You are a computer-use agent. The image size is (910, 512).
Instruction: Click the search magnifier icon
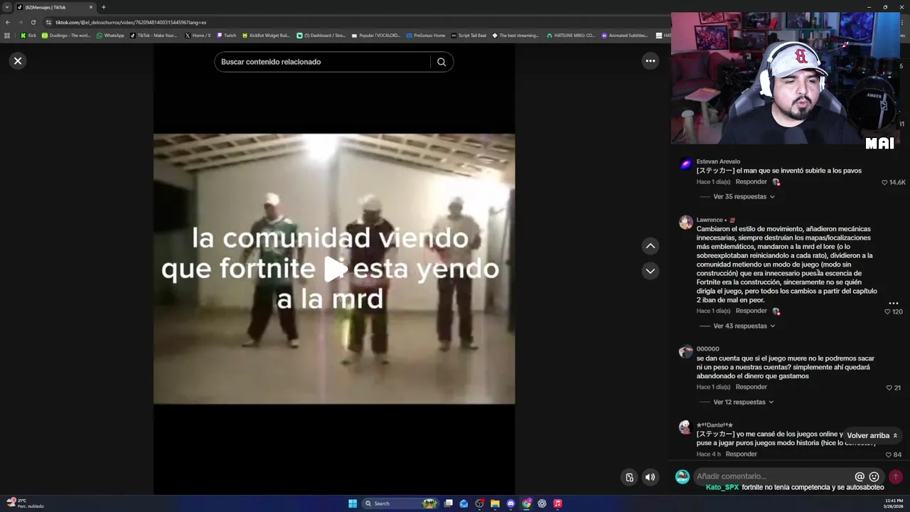[441, 62]
